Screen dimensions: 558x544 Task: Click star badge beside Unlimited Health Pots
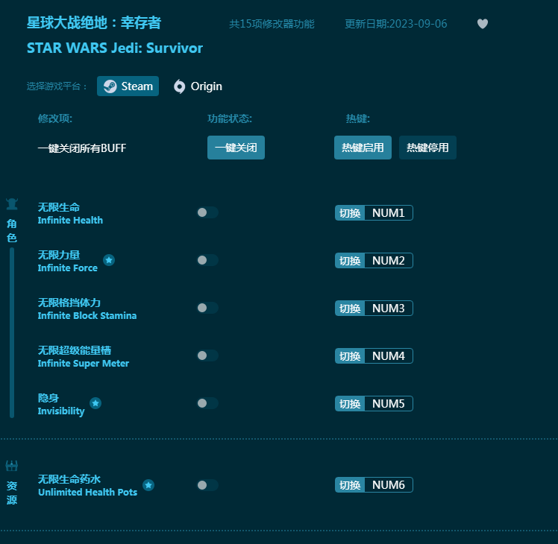click(148, 485)
